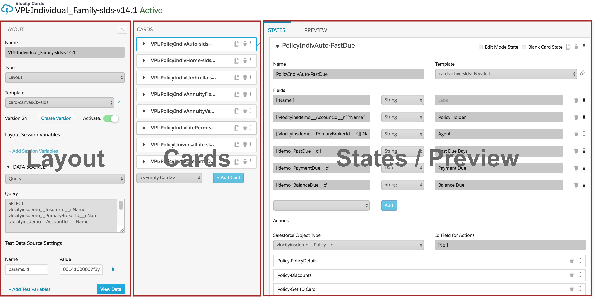This screenshot has height=297, width=594.
Task: Click the params.id test name field
Action: click(x=27, y=269)
